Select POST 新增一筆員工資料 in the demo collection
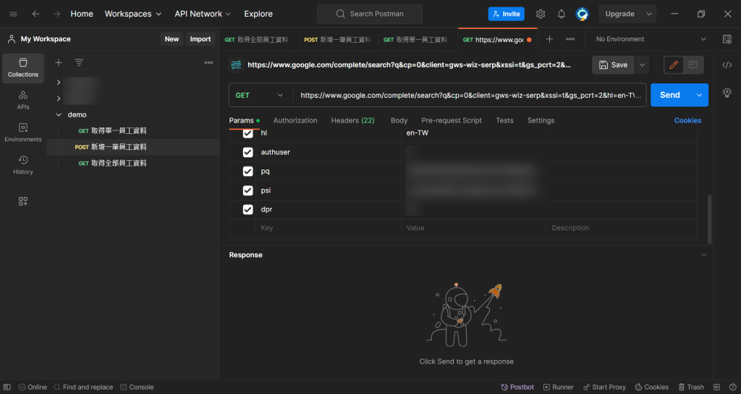 [133, 147]
